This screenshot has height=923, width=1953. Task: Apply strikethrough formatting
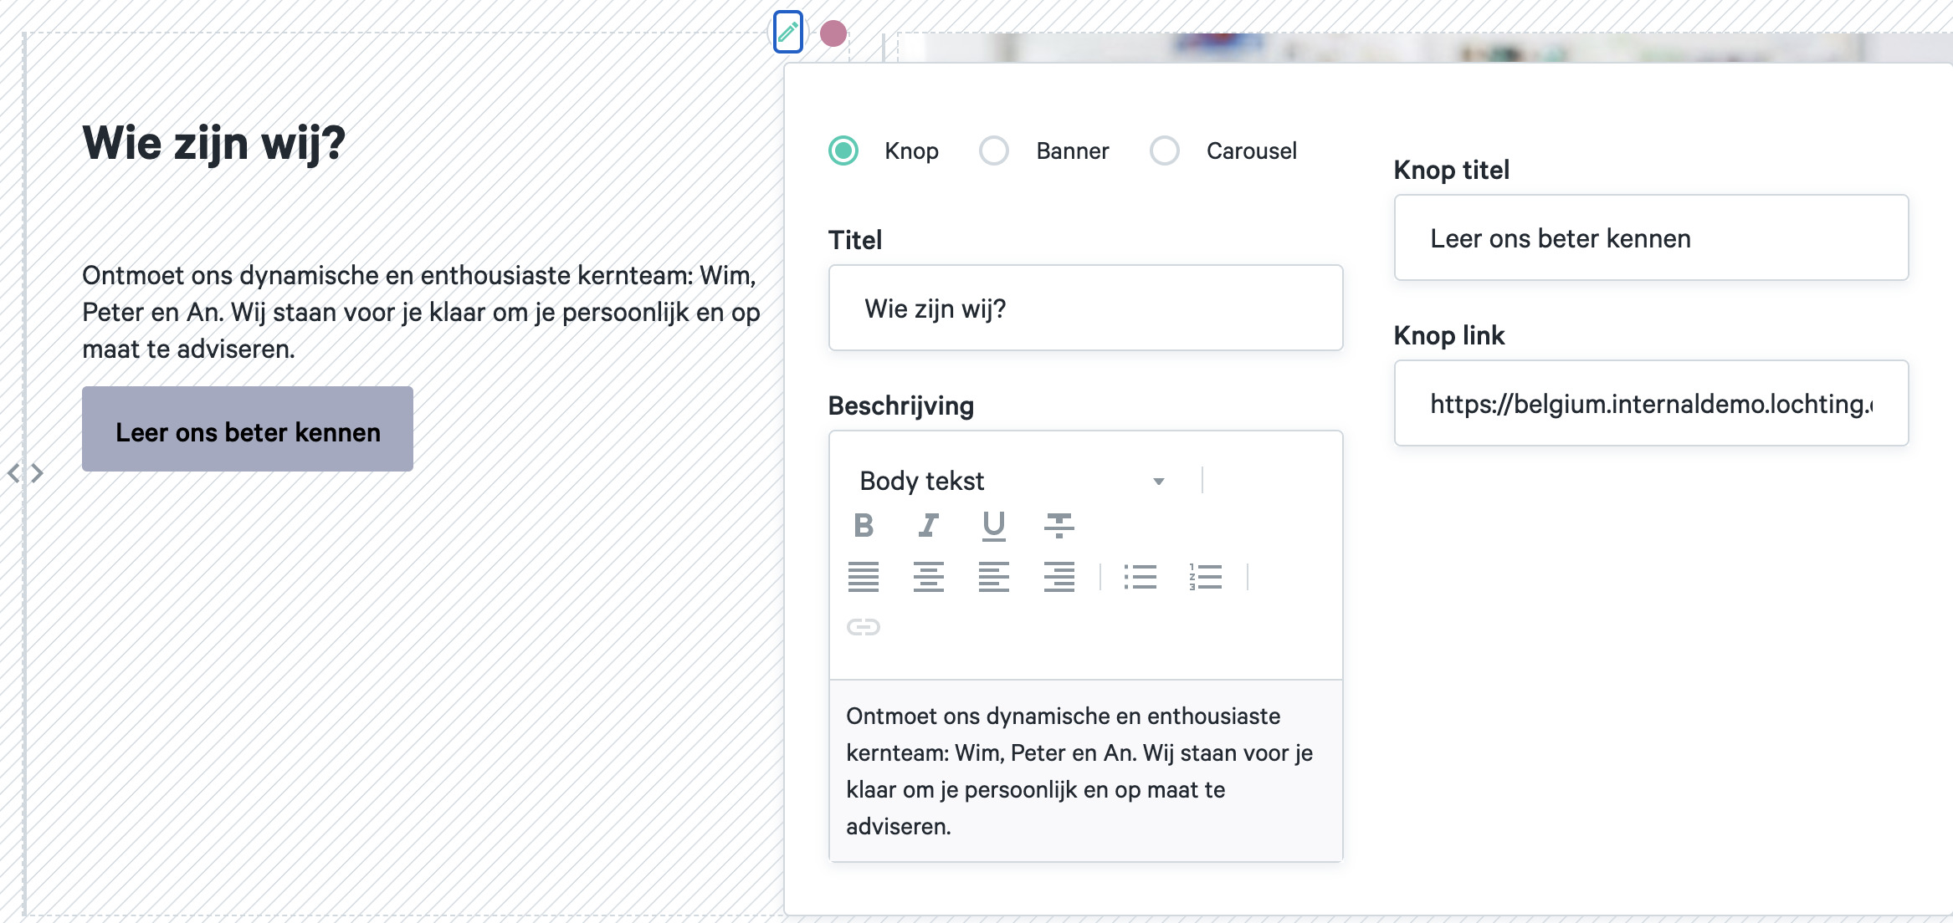click(1059, 525)
